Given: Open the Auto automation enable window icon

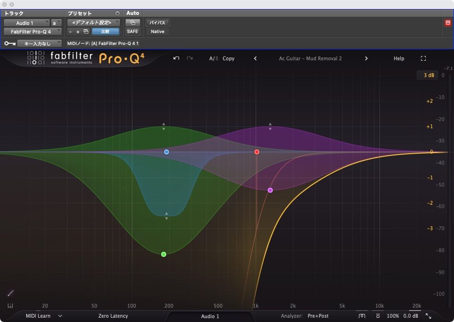Looking at the screenshot, I should [x=132, y=22].
